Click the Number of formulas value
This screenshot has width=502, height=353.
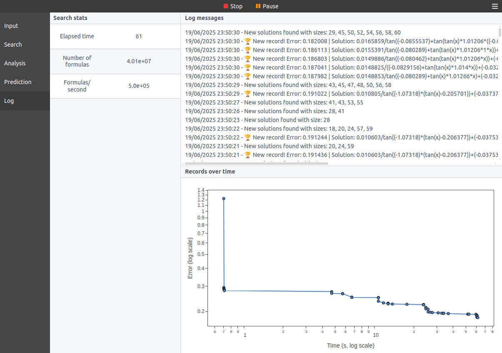[x=139, y=61]
